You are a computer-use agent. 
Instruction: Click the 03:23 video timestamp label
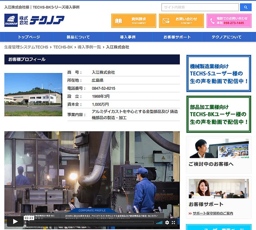click(29, 218)
